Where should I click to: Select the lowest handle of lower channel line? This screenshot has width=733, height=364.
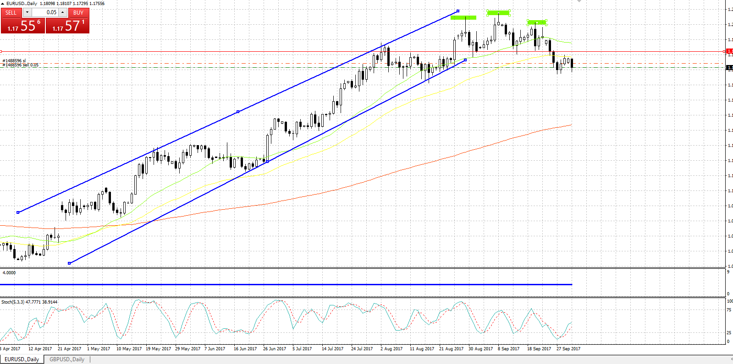[69, 263]
